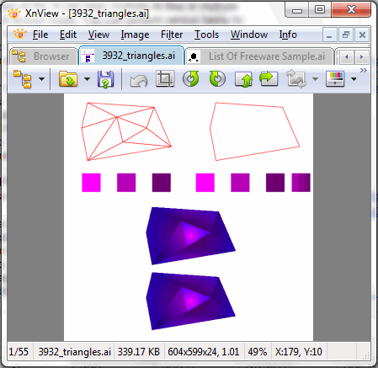Click the window resize grip icon

(x=365, y=355)
